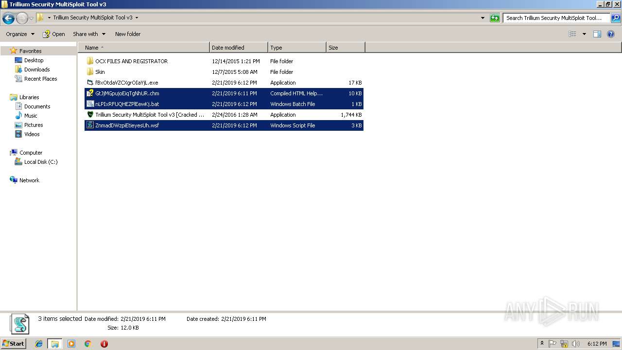Click network tray icon
This screenshot has height=350, width=622.
[564, 344]
